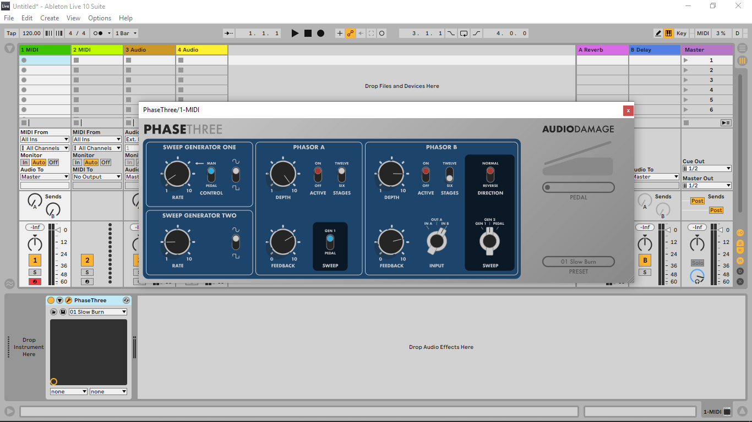The width and height of the screenshot is (752, 422).
Task: Open the Options menu
Action: tap(100, 18)
